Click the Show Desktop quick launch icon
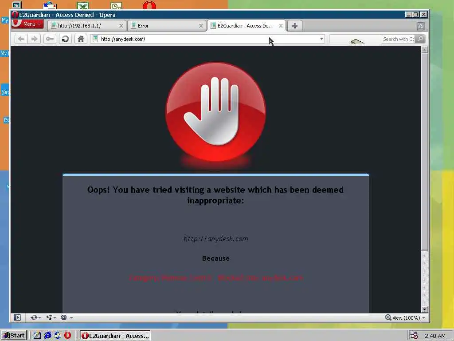Screen dimensions: 454x341 [37, 336]
